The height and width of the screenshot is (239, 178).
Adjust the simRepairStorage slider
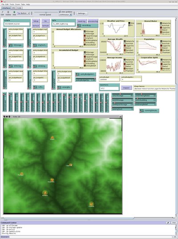(122, 104)
